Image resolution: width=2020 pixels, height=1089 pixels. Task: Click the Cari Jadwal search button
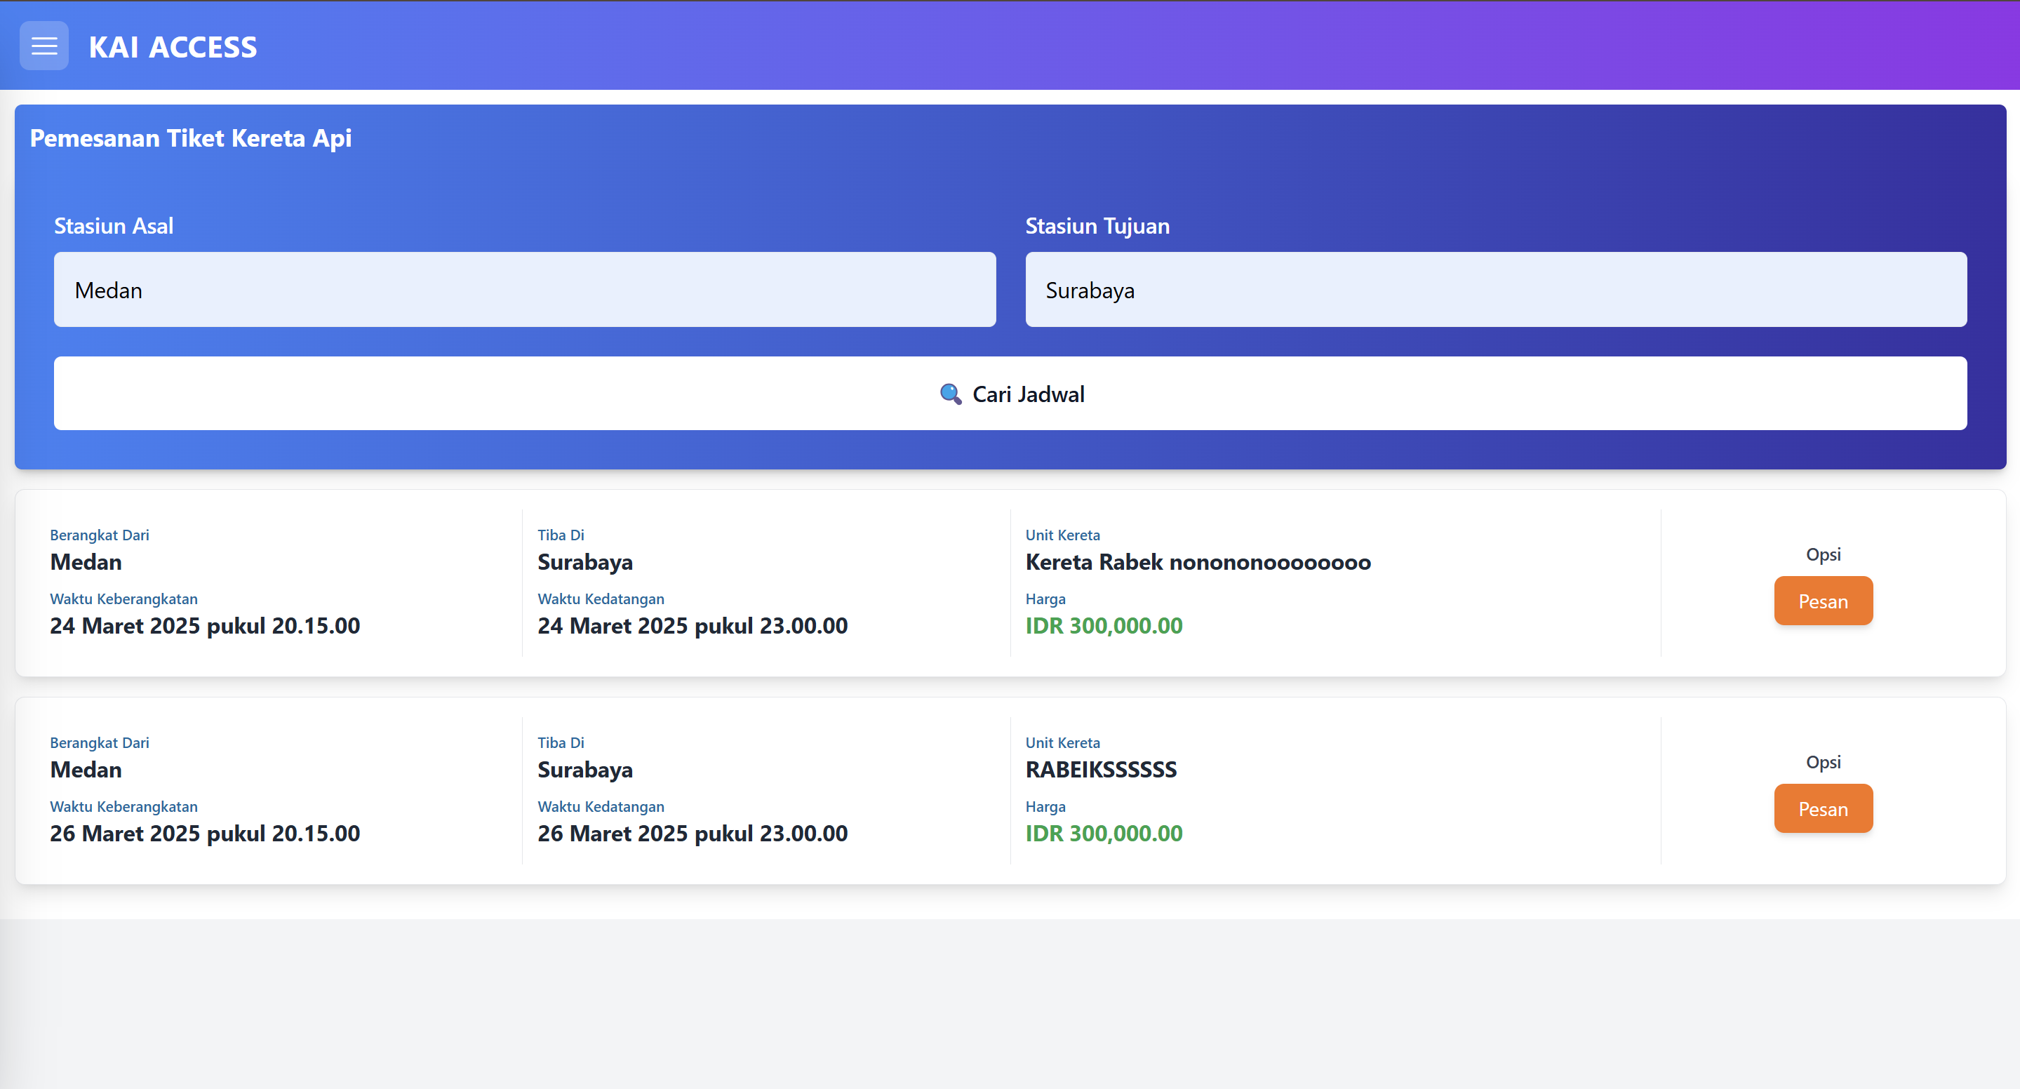(x=1010, y=394)
